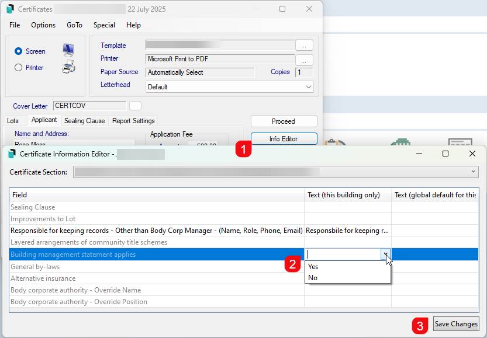The height and width of the screenshot is (338, 487).
Task: Click the printer icon beside Printer option
Action: click(x=68, y=67)
